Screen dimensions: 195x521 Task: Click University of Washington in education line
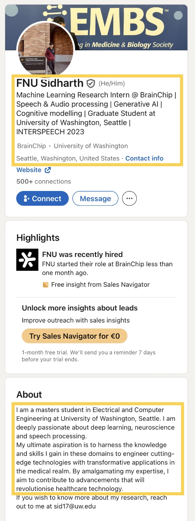click(91, 146)
